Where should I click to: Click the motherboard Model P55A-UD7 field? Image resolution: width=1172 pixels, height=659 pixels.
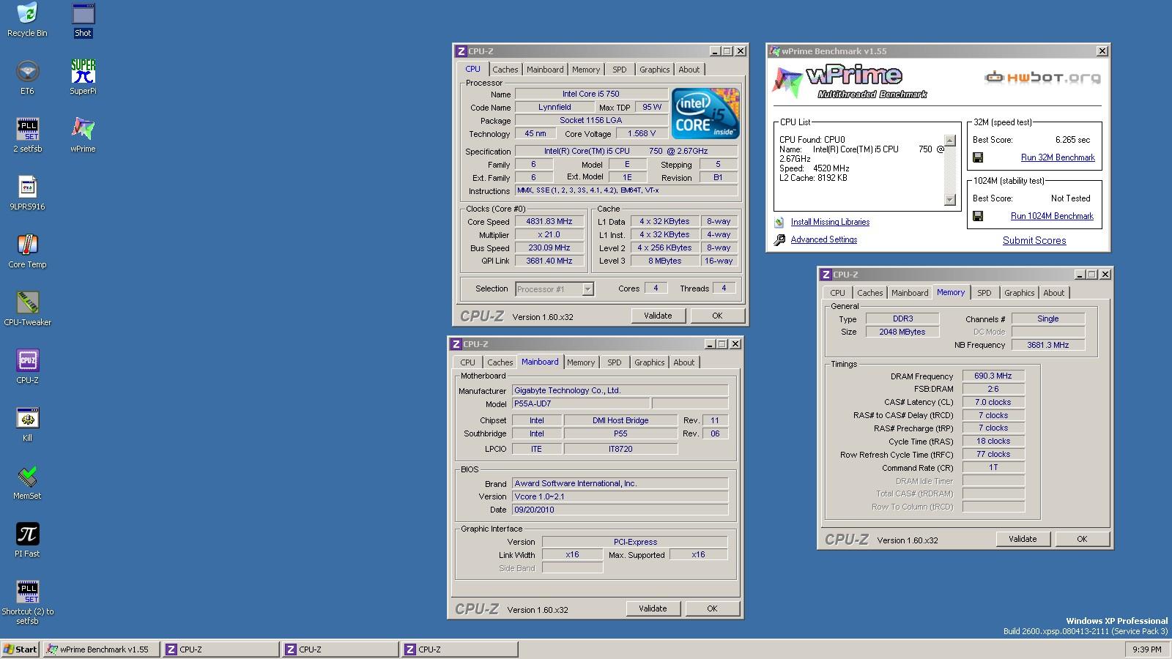[x=580, y=403]
